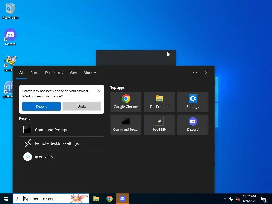Viewport: 272px width, 204px height.
Task: Open network status tray icon
Action: (x=231, y=199)
